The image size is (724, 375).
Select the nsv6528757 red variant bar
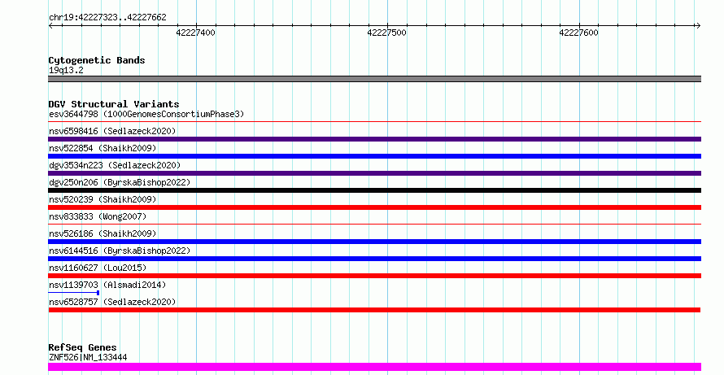[x=374, y=310]
